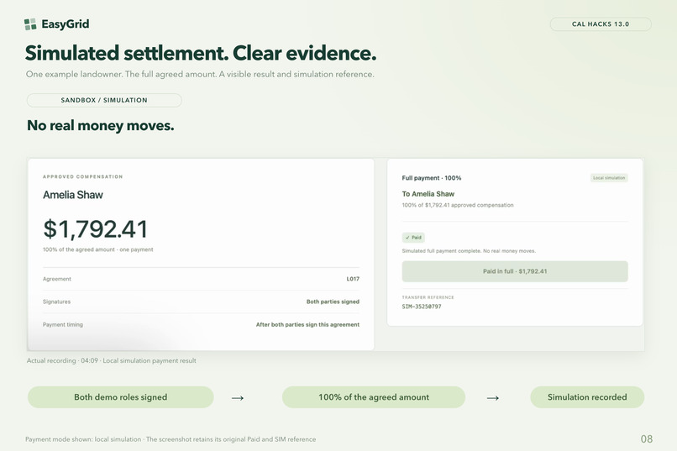The image size is (677, 451).
Task: Click the 'Payment mode shown: local simulation' footnote
Action: (171, 439)
